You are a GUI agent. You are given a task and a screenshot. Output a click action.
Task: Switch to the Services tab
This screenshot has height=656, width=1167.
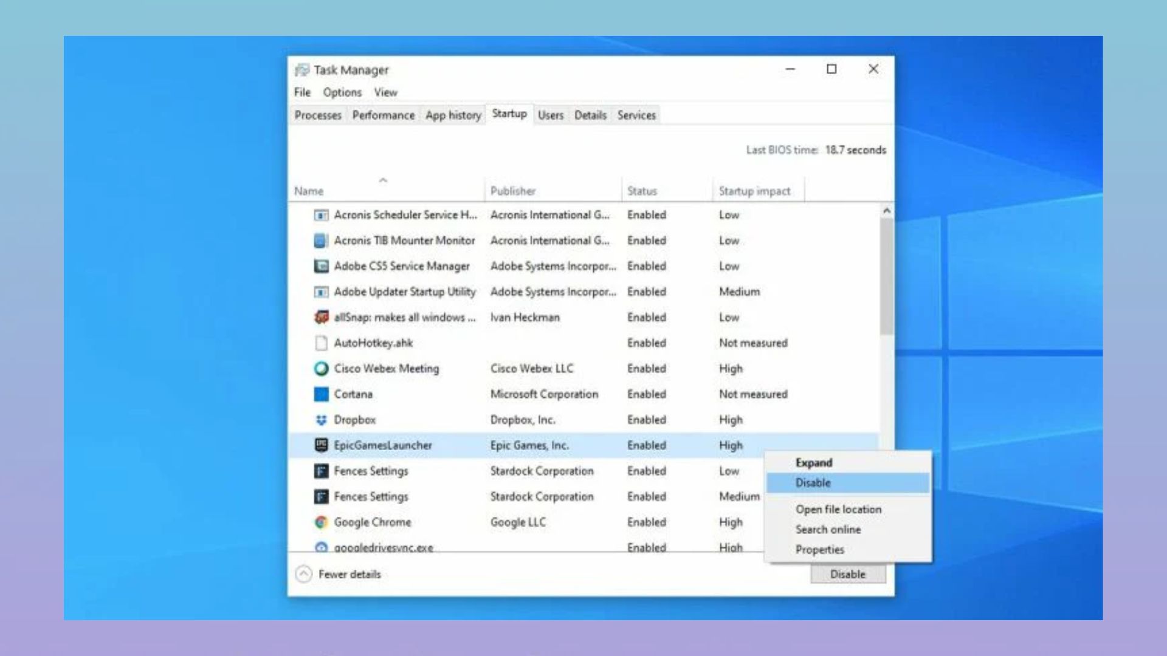pyautogui.click(x=636, y=115)
